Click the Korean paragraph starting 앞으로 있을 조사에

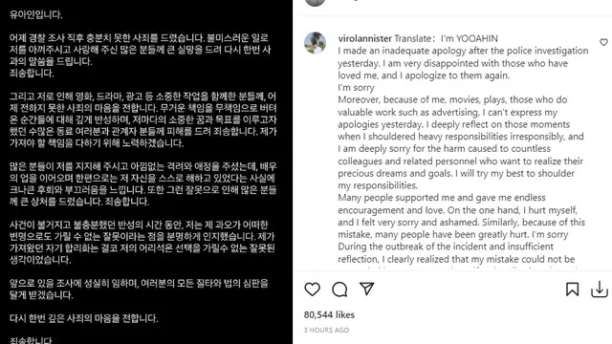click(139, 289)
